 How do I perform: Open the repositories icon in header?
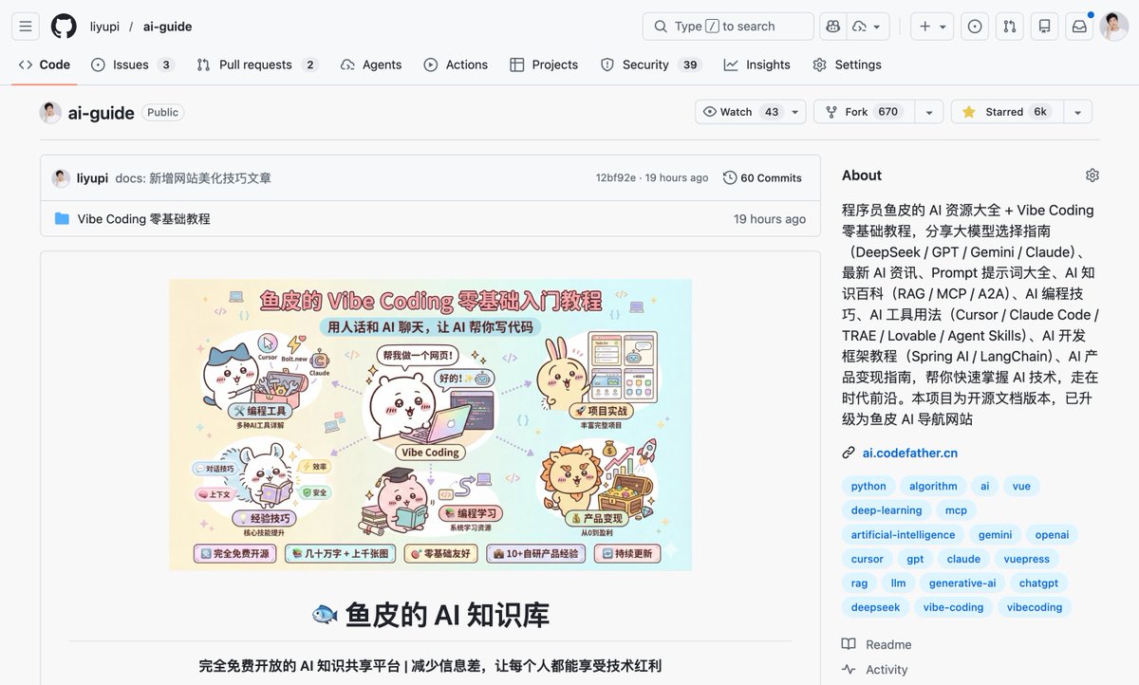[x=1045, y=27]
